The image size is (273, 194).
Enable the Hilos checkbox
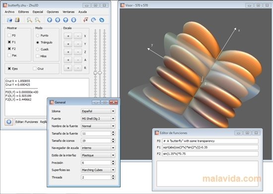click(38, 56)
